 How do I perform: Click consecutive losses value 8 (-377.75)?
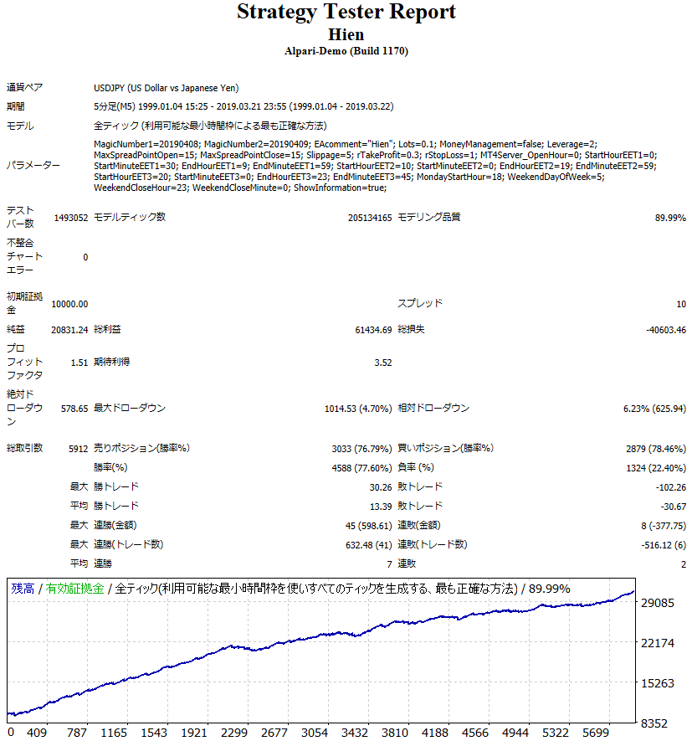pos(664,526)
